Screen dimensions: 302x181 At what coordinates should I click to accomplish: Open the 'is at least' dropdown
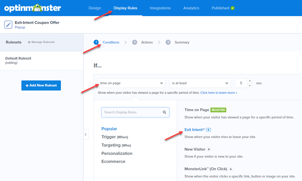click(200, 83)
